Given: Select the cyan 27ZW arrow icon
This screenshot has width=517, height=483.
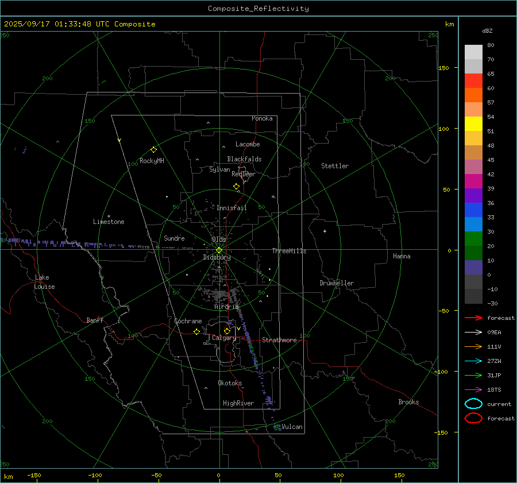Looking at the screenshot, I should coord(473,361).
